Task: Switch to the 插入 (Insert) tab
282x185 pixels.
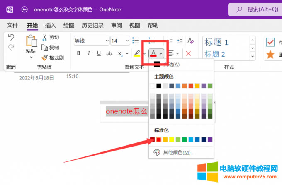Action: point(51,25)
